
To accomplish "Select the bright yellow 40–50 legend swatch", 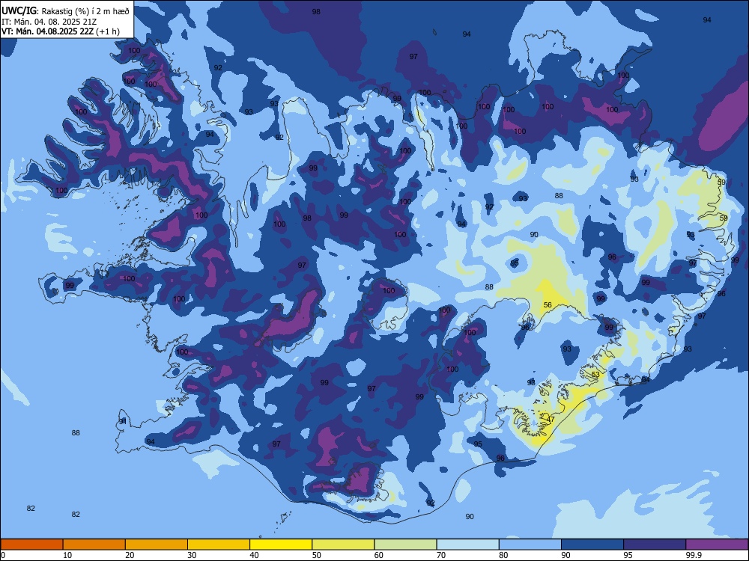I will pos(281,545).
